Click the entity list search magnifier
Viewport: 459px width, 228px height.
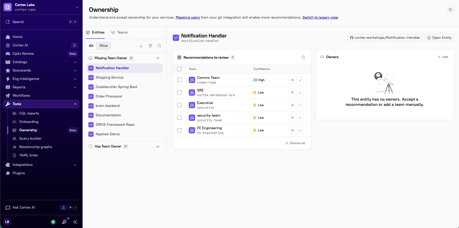(159, 46)
